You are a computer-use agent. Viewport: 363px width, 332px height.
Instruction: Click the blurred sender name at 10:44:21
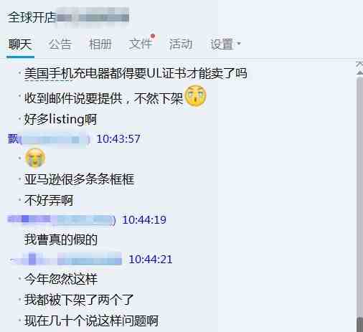point(65,259)
